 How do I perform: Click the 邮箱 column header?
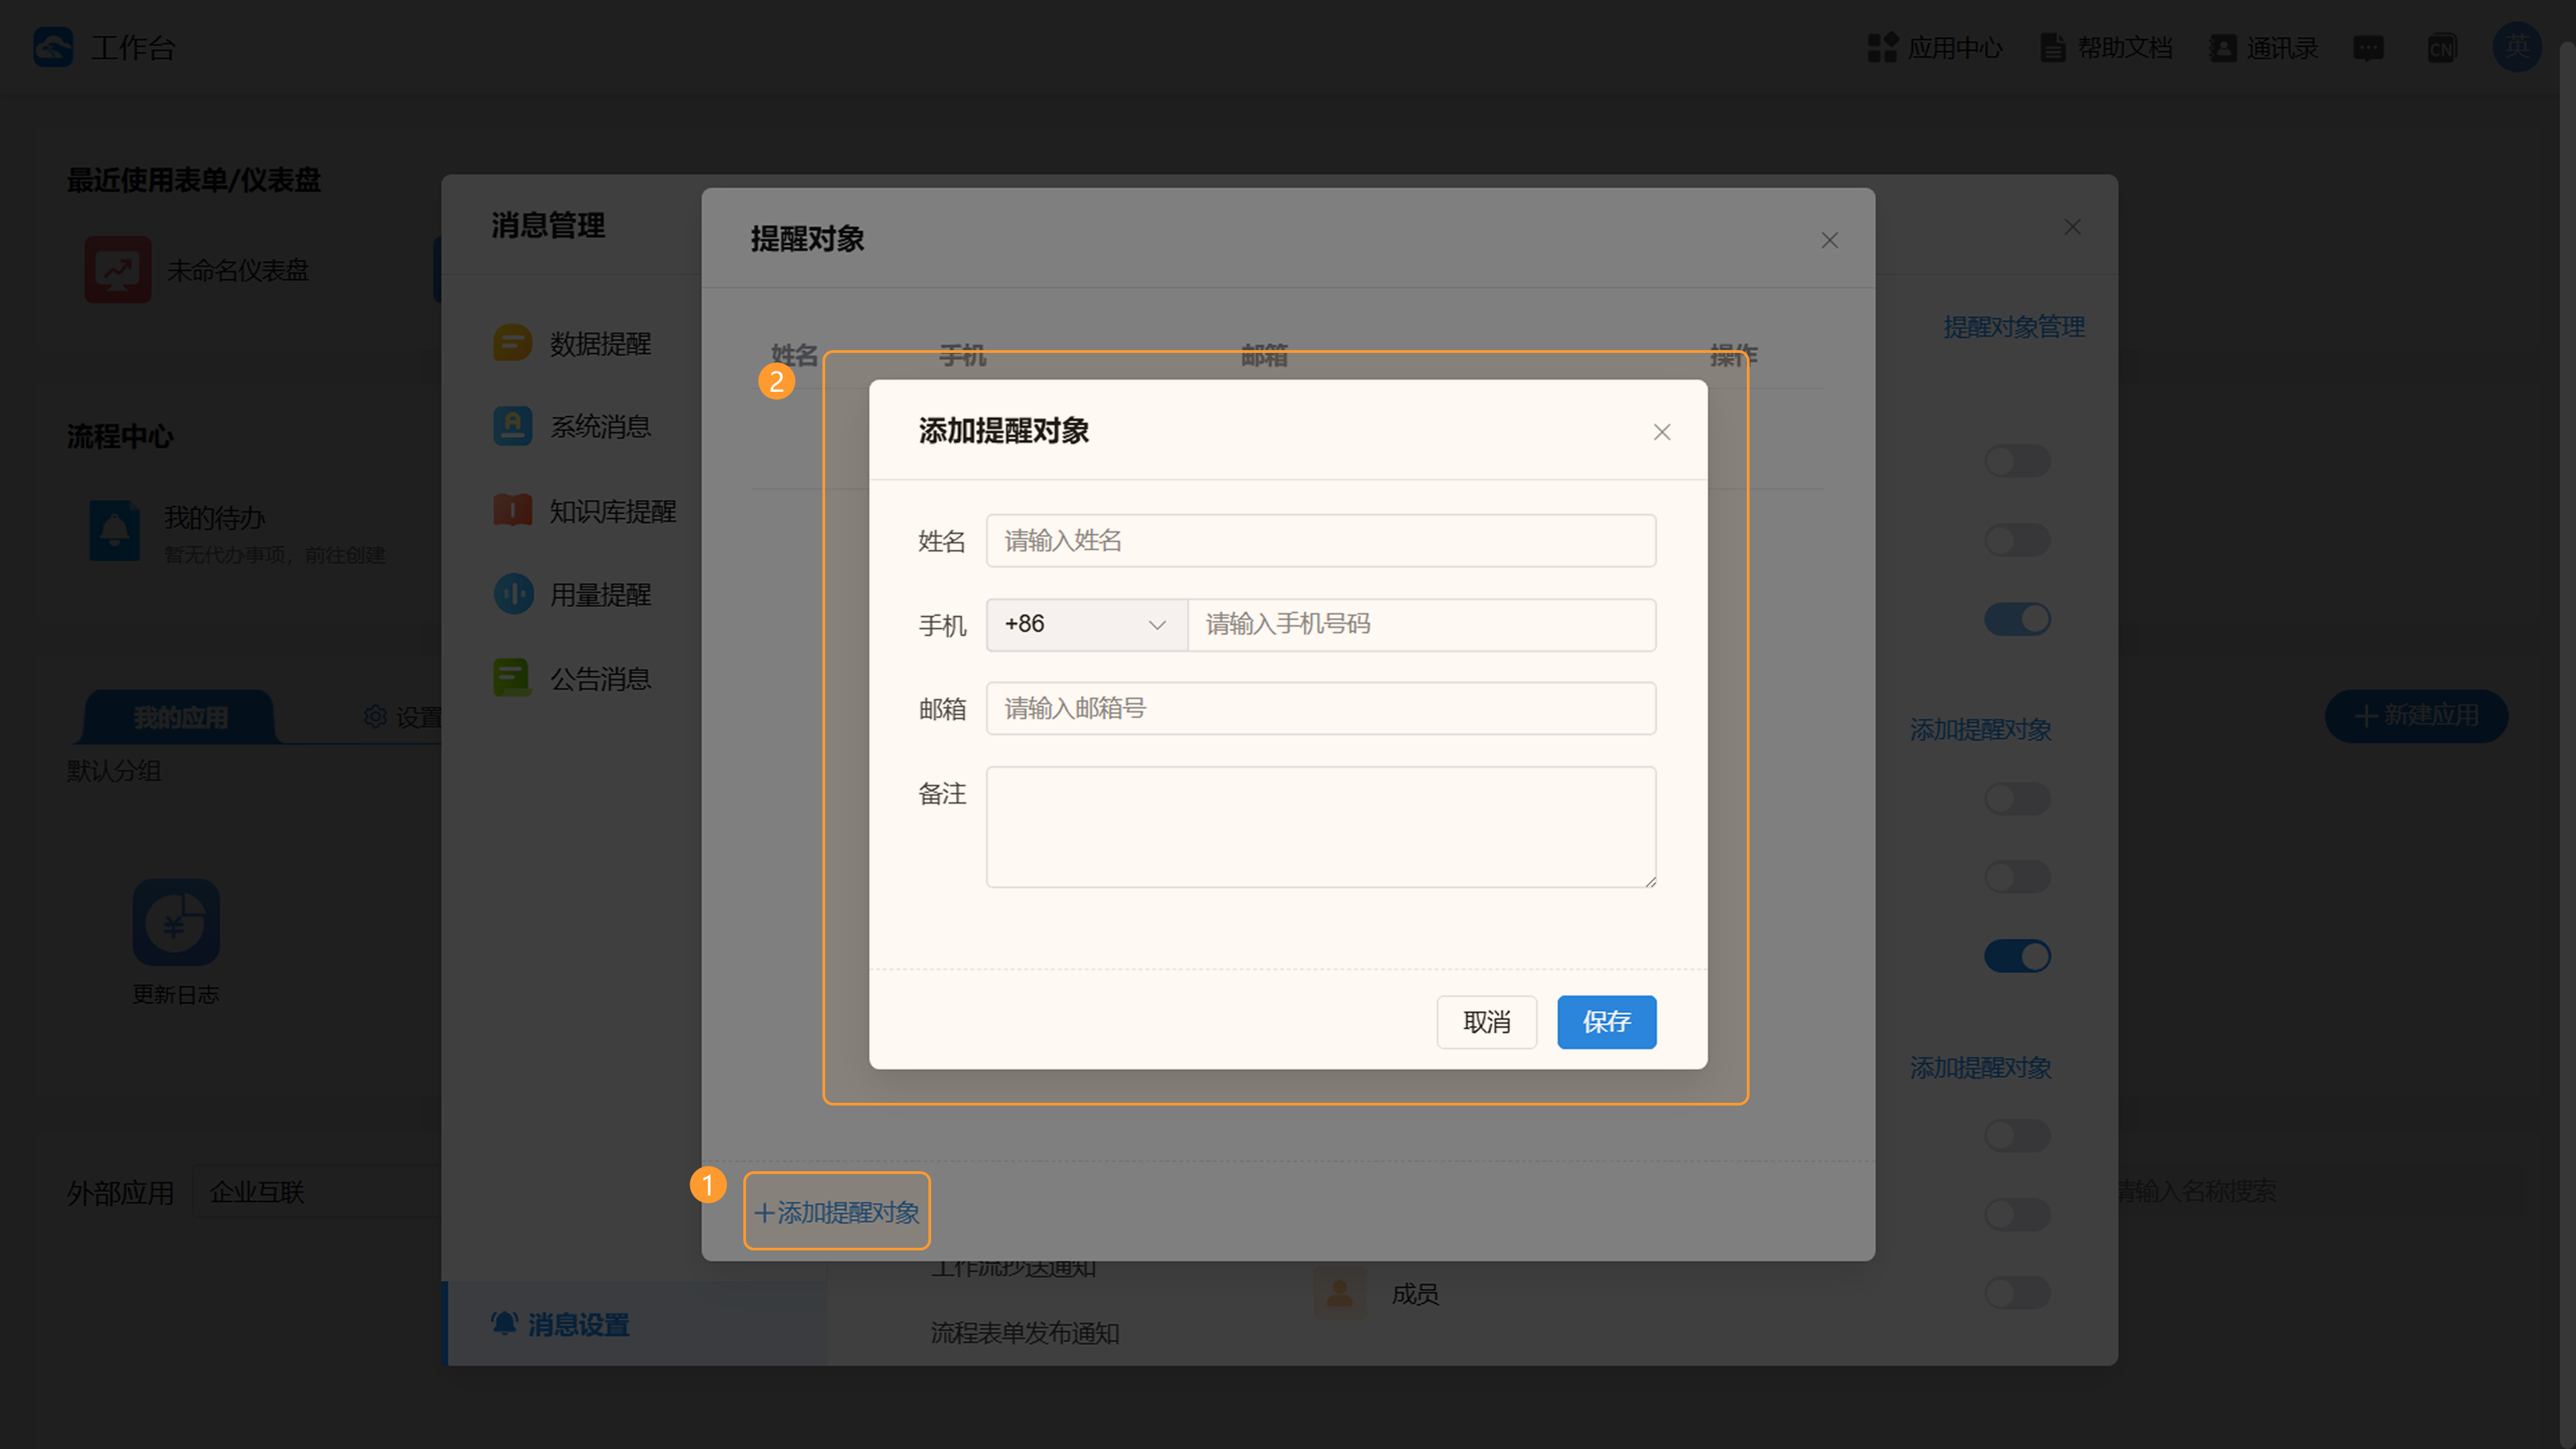point(1264,355)
